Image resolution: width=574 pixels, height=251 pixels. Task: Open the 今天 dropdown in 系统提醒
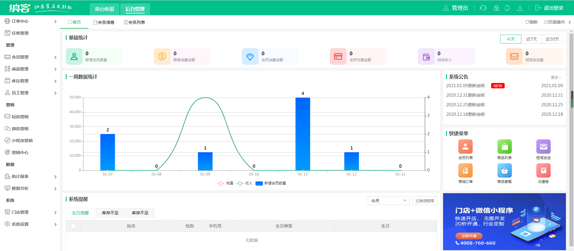click(x=388, y=201)
